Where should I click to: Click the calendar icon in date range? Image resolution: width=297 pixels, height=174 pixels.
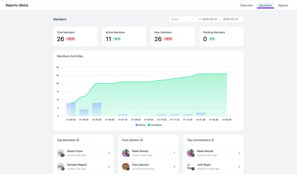click(x=200, y=19)
